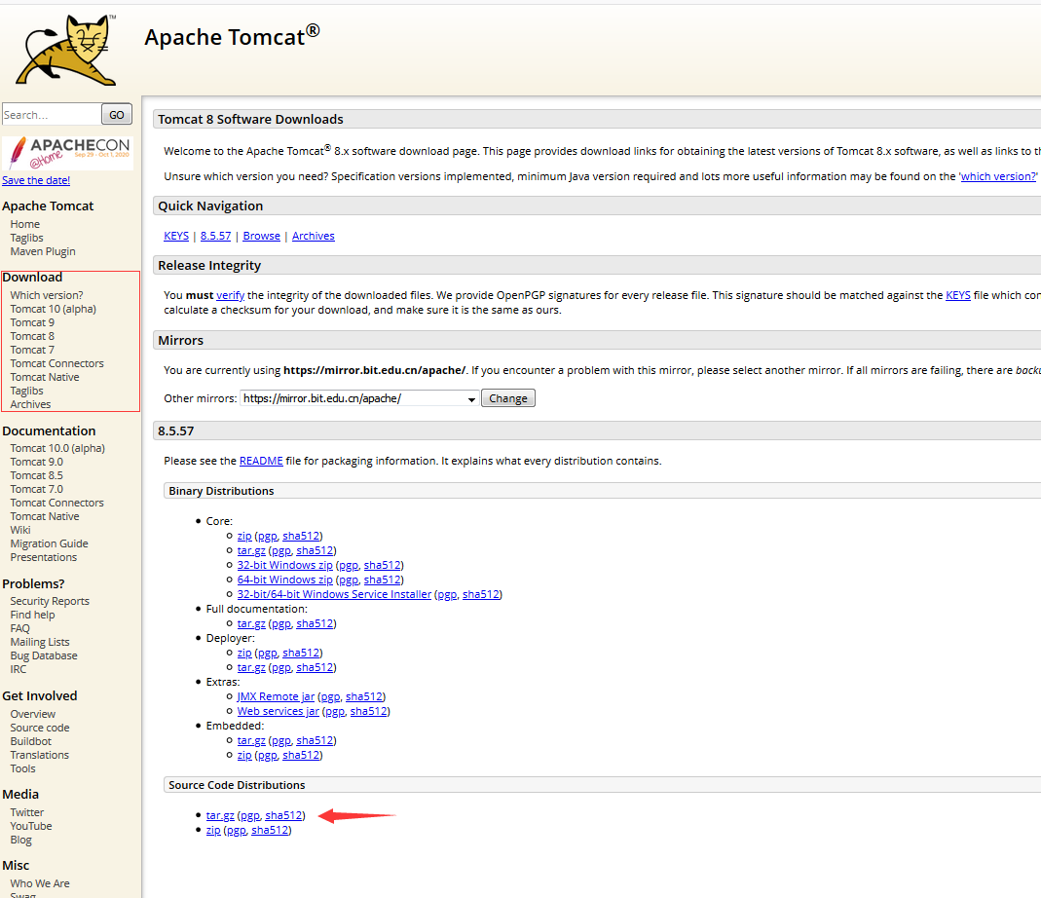The height and width of the screenshot is (898, 1041).
Task: Open Security Reports in Problems section
Action: point(50,601)
